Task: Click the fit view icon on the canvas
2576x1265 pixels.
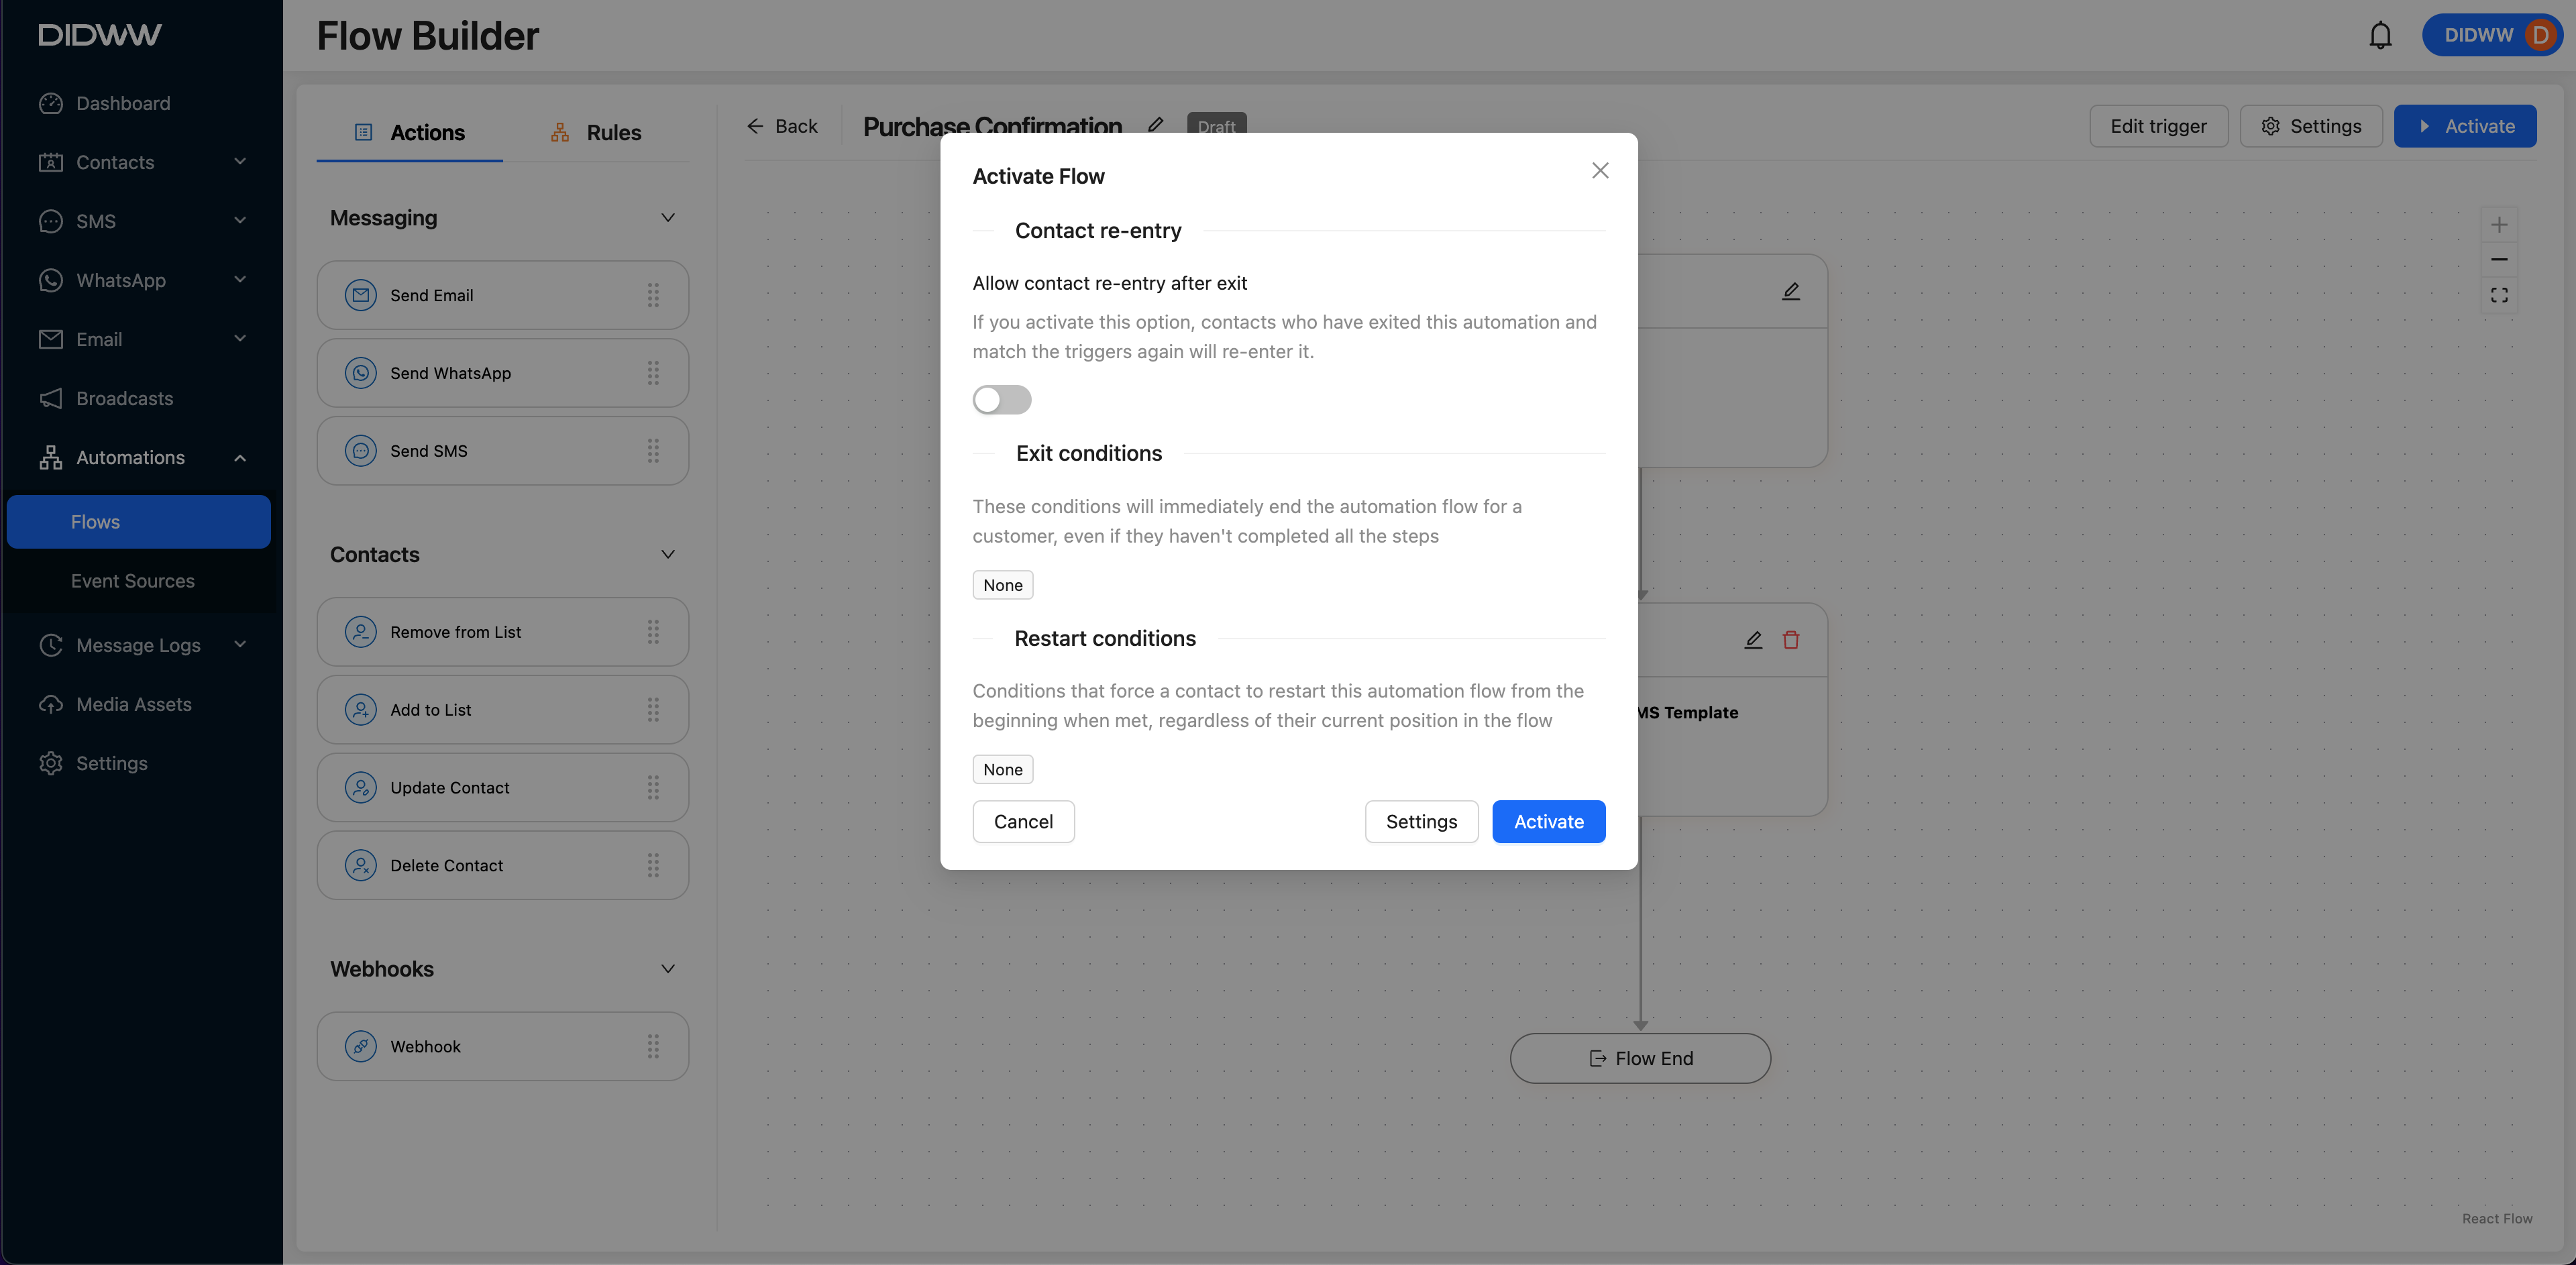Action: click(x=2498, y=295)
